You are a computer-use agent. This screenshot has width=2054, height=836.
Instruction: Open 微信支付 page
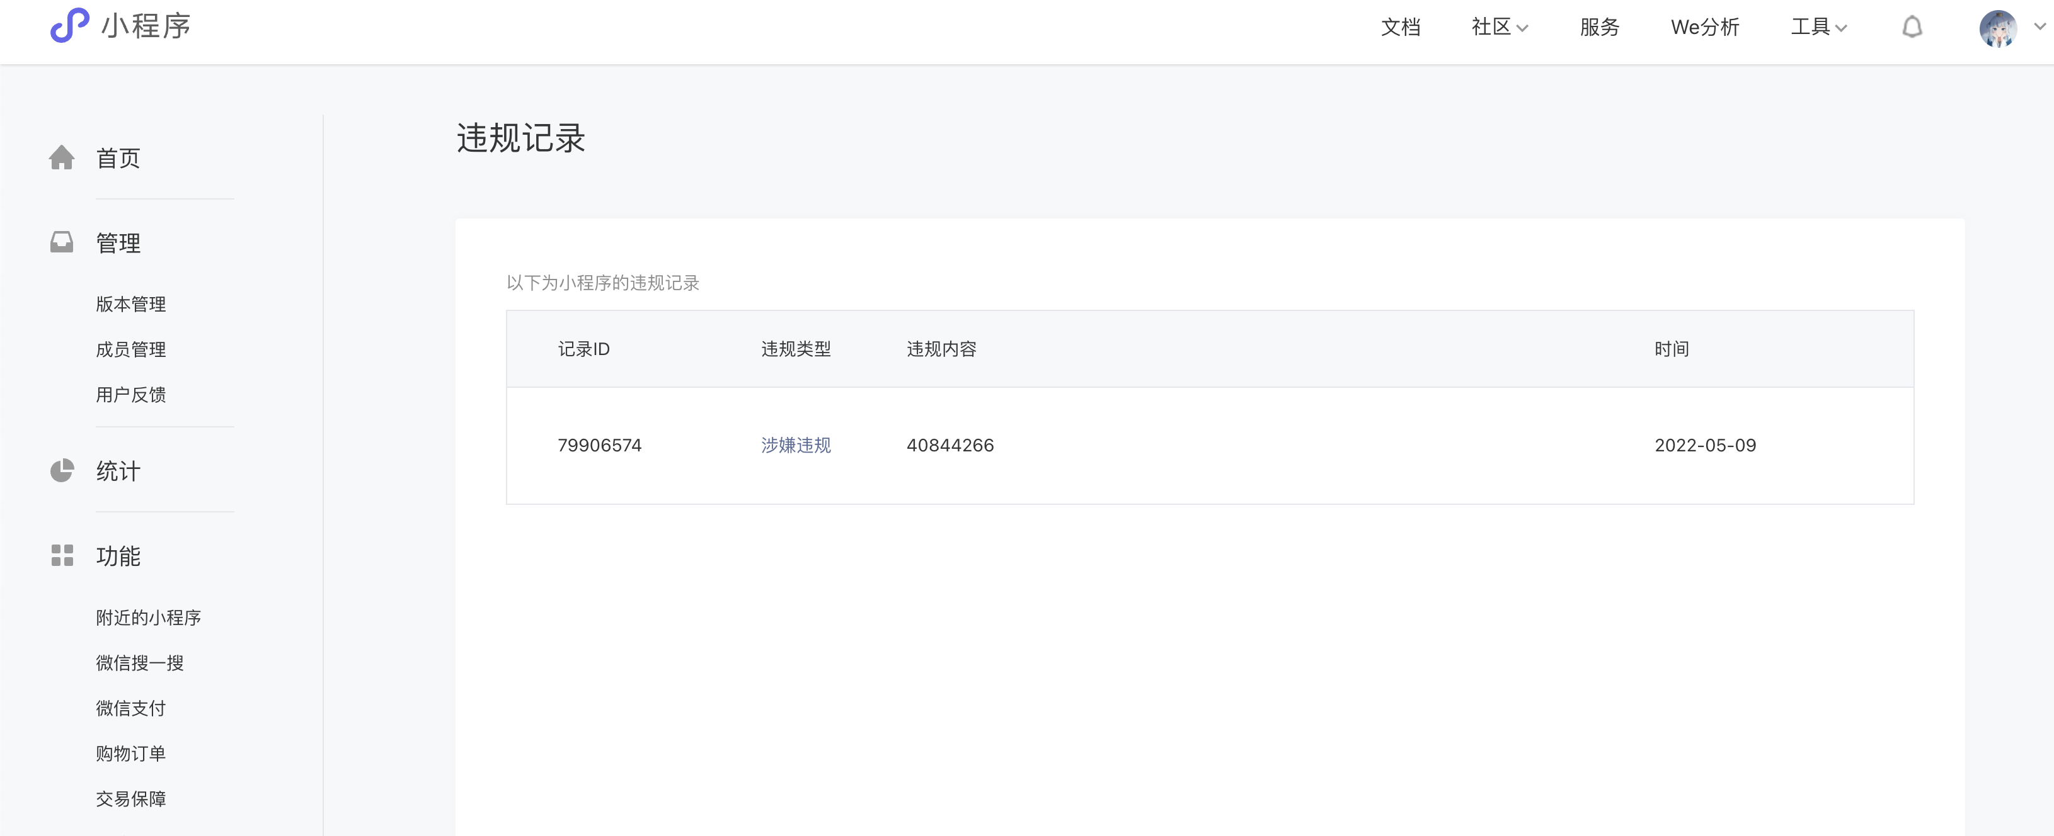(x=131, y=708)
